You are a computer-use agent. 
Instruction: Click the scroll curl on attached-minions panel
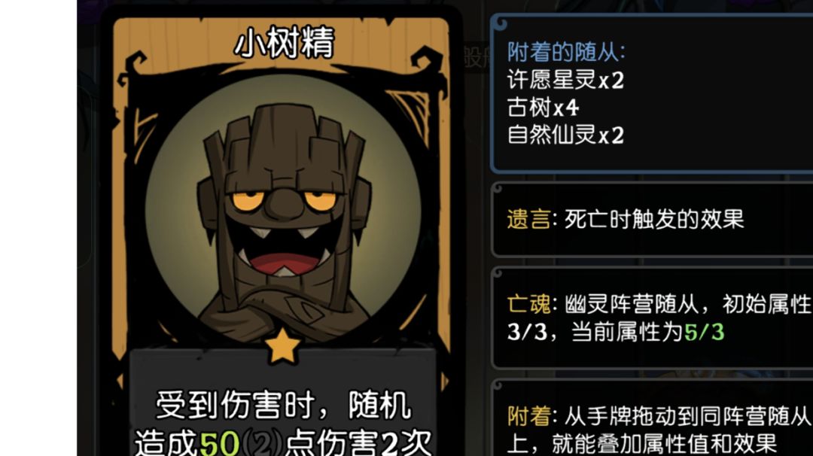[501, 23]
